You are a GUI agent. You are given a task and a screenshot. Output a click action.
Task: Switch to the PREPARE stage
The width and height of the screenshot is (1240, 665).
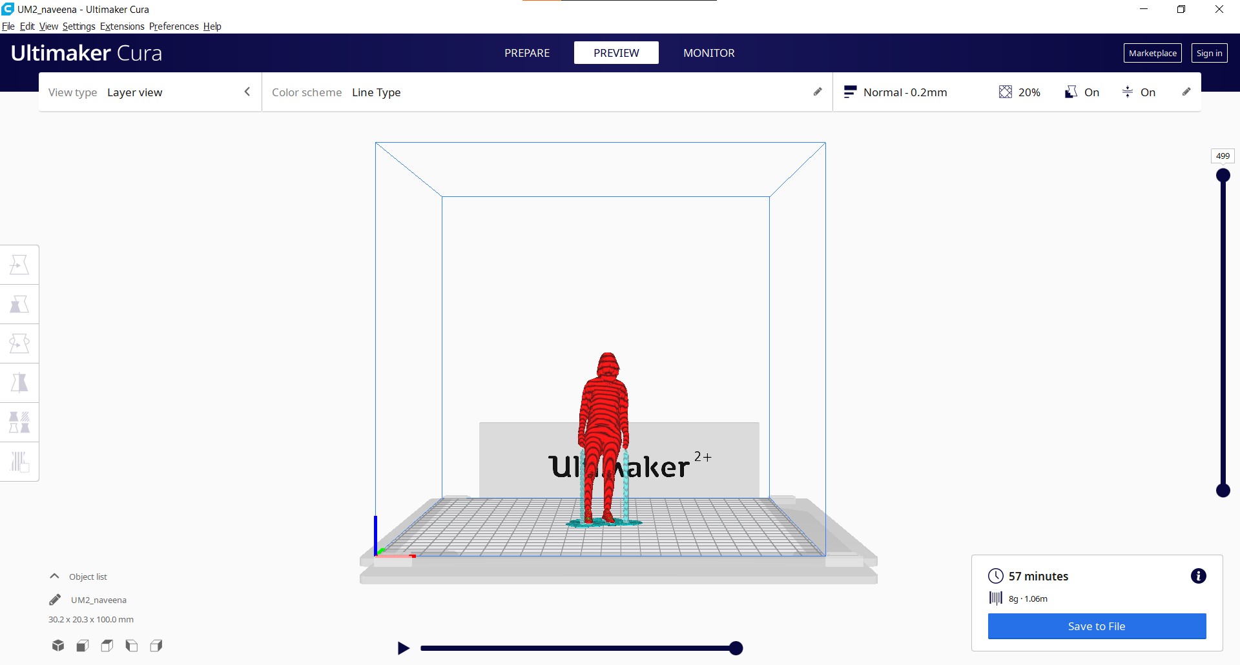tap(527, 53)
